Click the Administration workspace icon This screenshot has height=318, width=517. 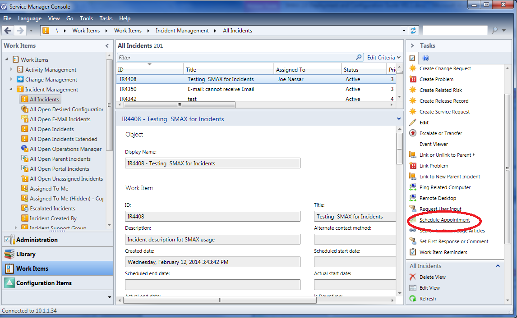click(x=9, y=240)
